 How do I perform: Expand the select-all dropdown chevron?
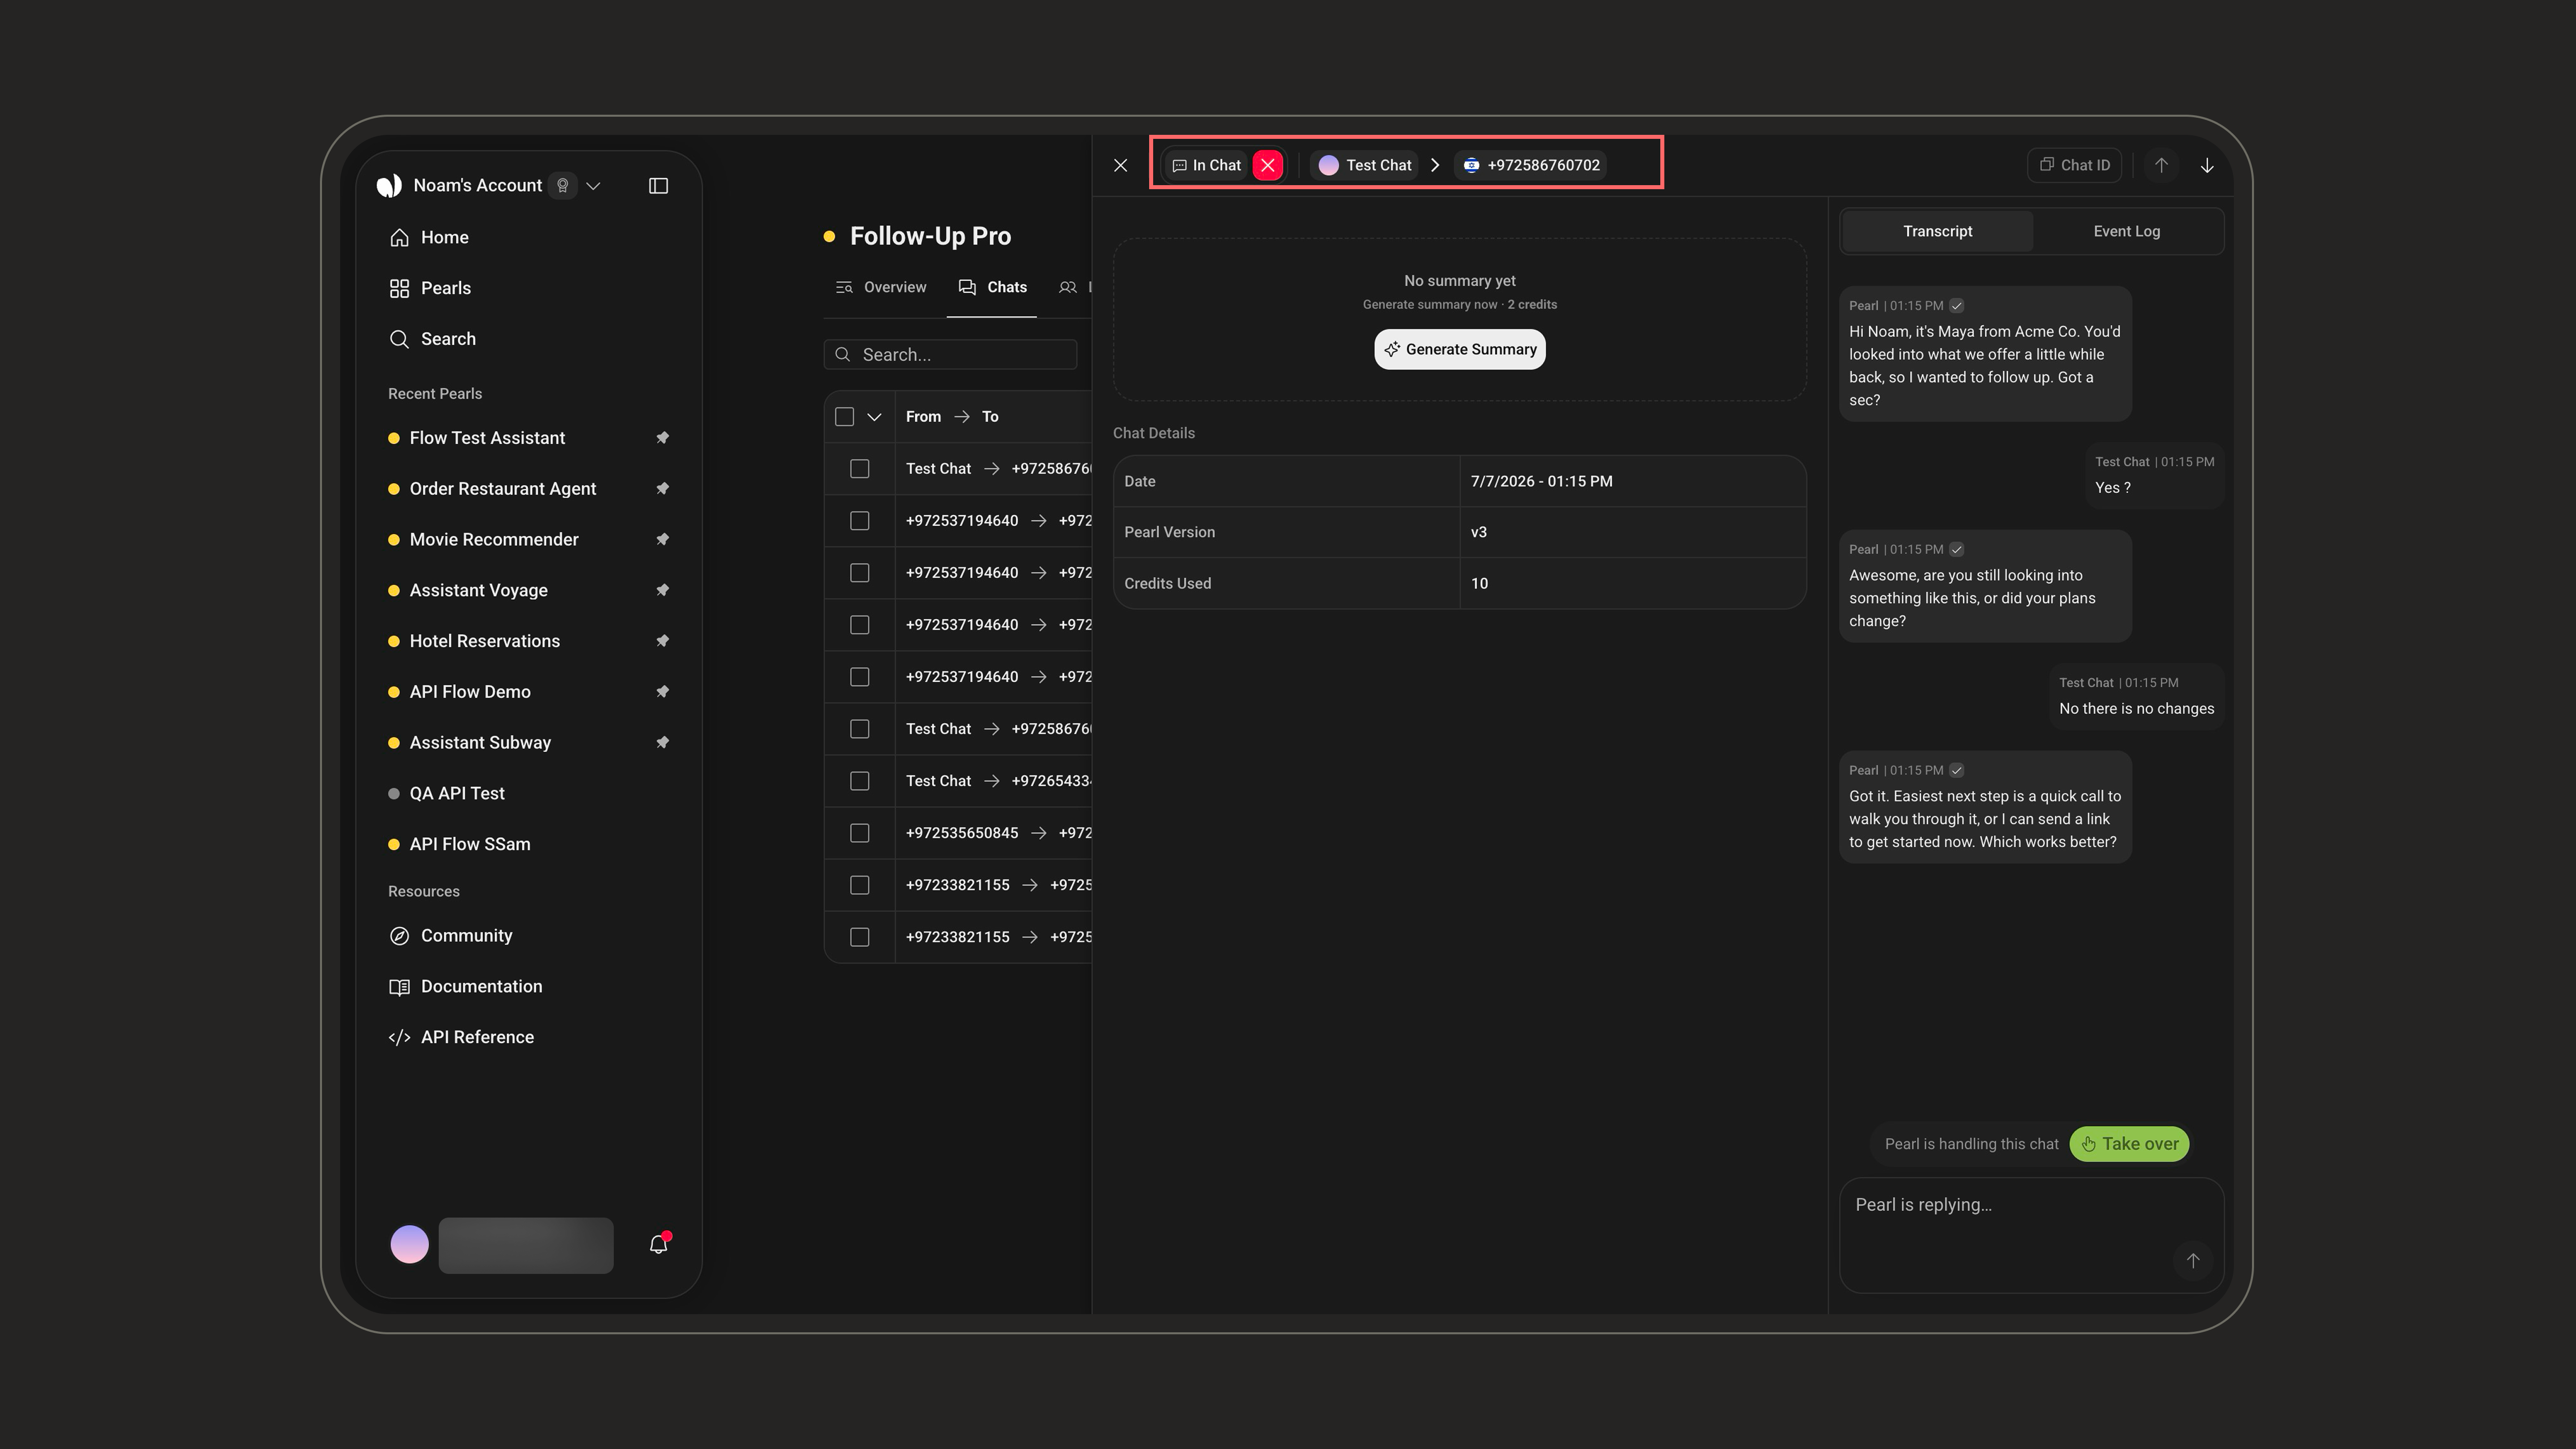pyautogui.click(x=874, y=417)
